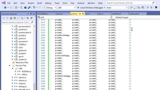Click the Collapse All icon in Solution Explorer

pyautogui.click(x=31, y=18)
